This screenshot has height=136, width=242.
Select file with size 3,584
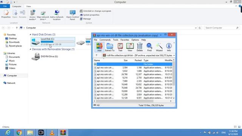[133, 68]
